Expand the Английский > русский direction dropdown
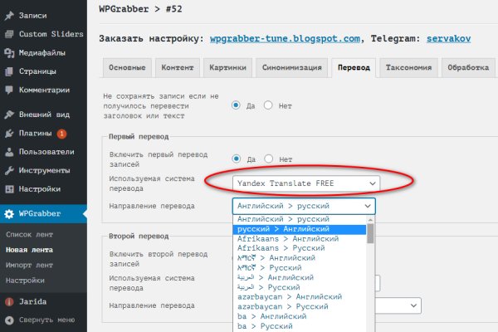Viewport: 498px width, 332px height. (x=304, y=206)
